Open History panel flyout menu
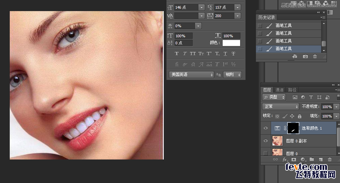 coord(323,17)
